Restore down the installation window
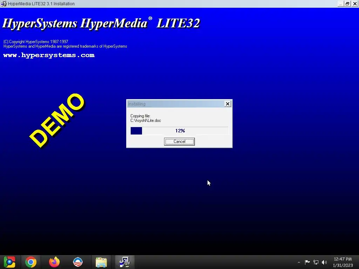 click(x=347, y=4)
